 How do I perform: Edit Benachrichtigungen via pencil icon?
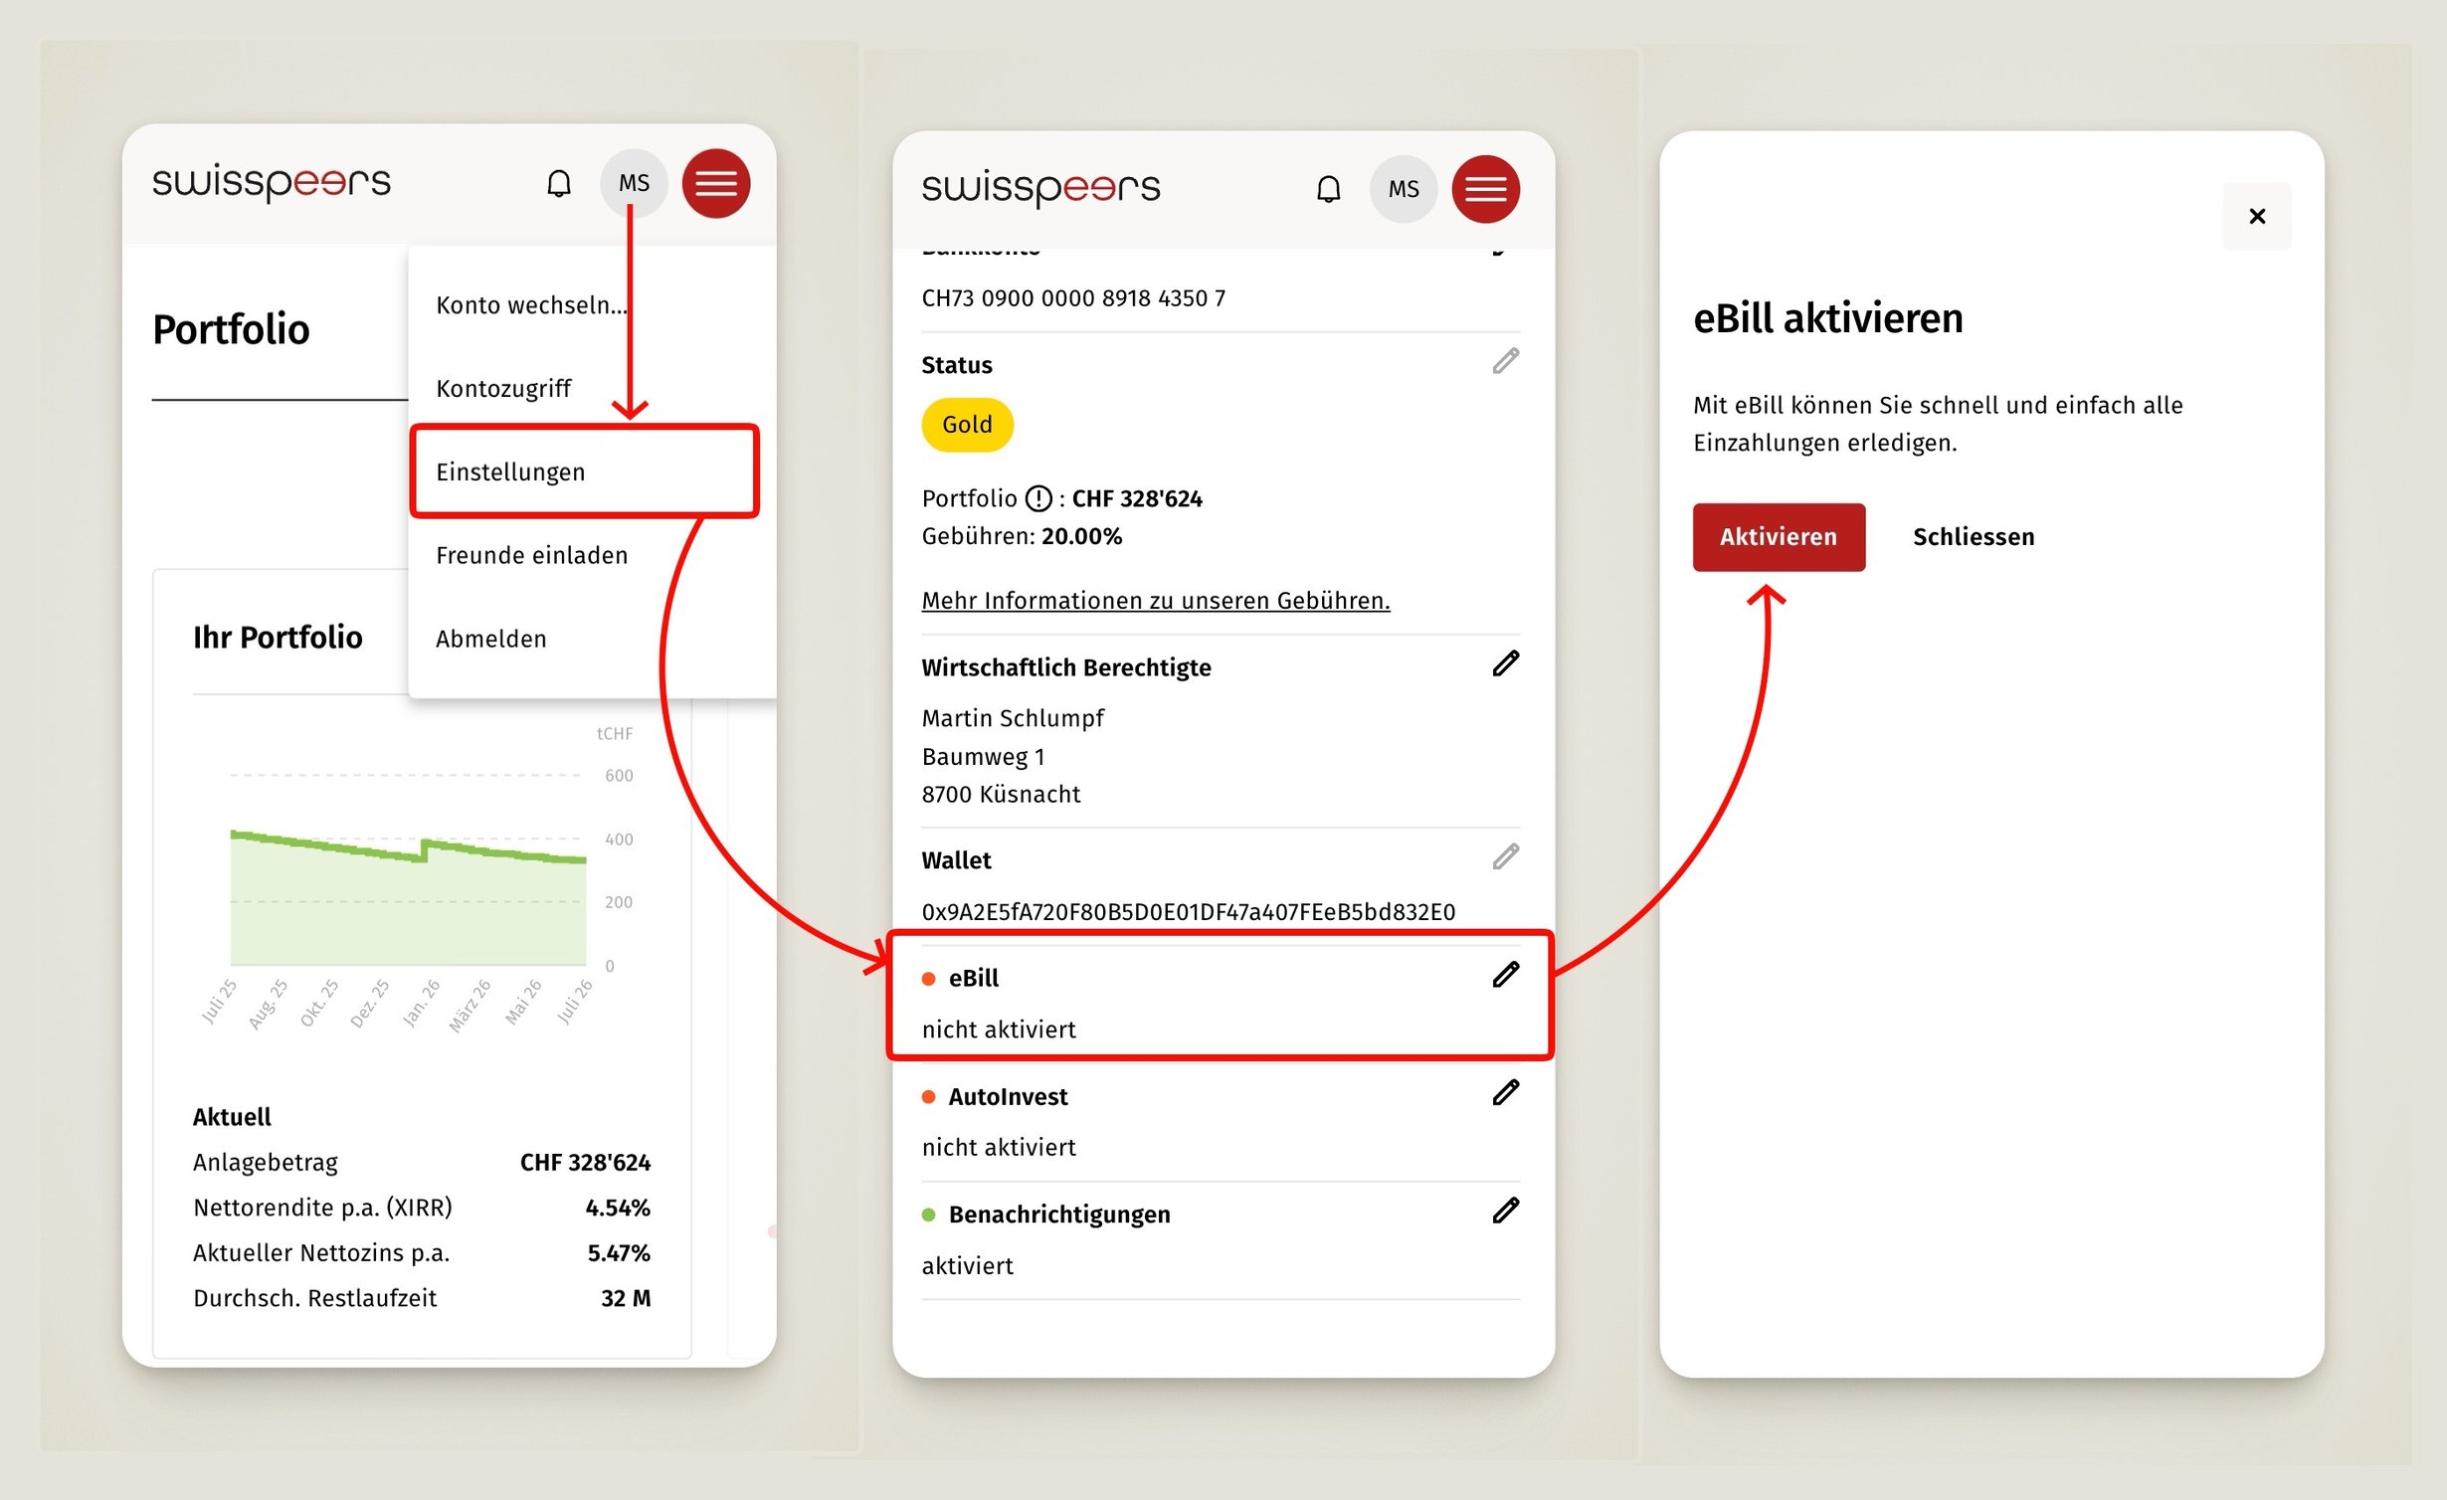click(1506, 1211)
